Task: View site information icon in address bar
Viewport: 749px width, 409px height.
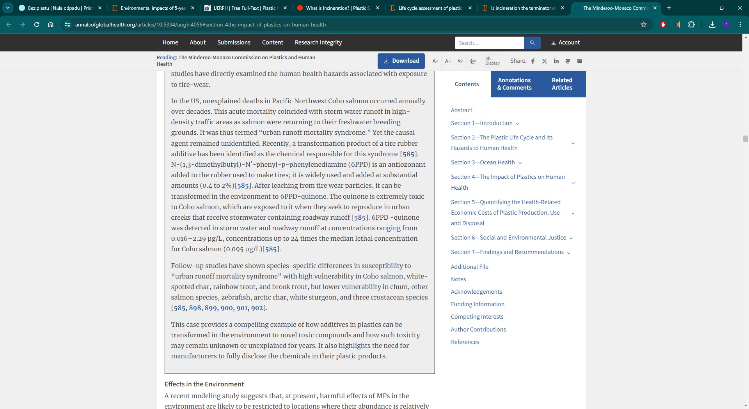Action: click(67, 25)
